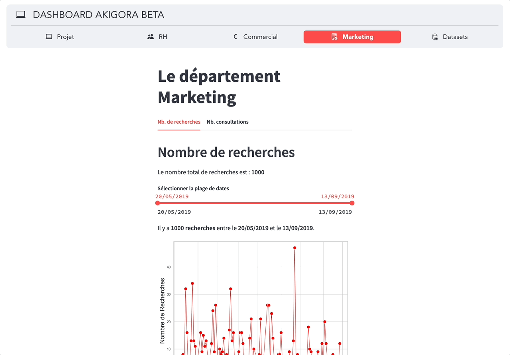This screenshot has width=510, height=355.
Task: Click the black 13/09/2019 maximum date label
Action: click(335, 212)
